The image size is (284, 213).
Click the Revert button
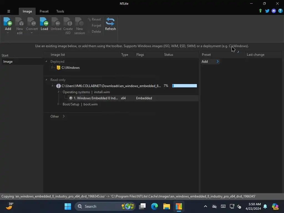coord(94,19)
